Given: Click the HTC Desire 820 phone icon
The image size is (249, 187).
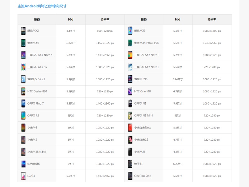Looking at the screenshot, I should point(23,91).
